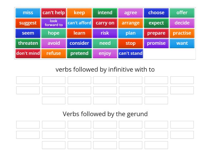210x158 pixels.
Task: Click the last empty box under gerund heading
Action: coord(156,145)
